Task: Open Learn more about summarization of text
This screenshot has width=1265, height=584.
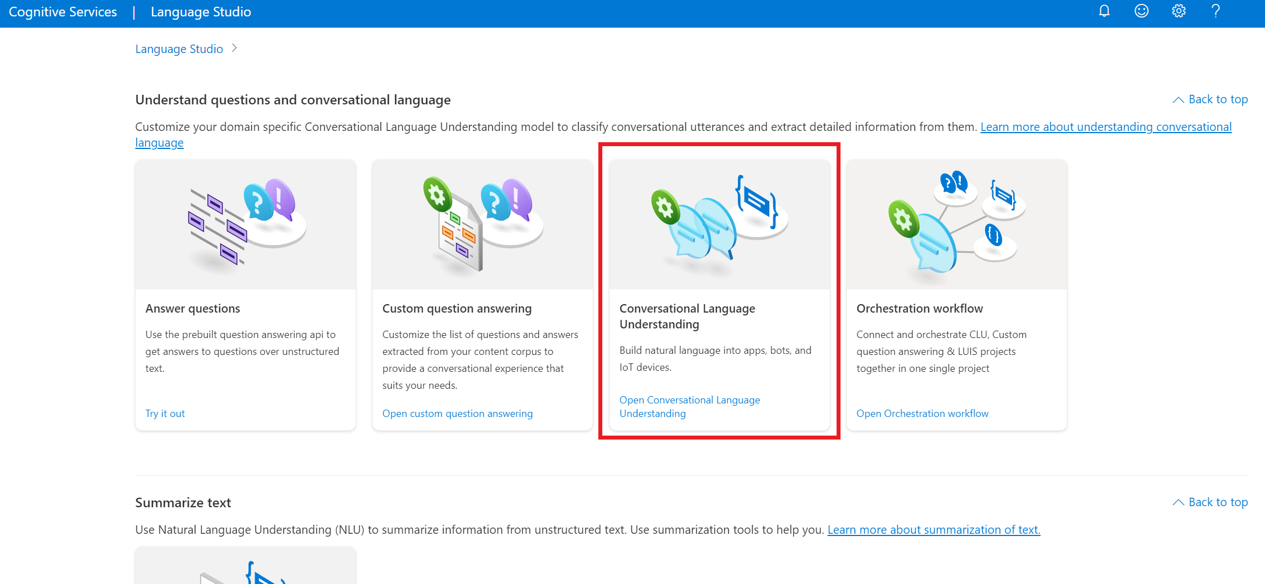Action: (x=934, y=529)
